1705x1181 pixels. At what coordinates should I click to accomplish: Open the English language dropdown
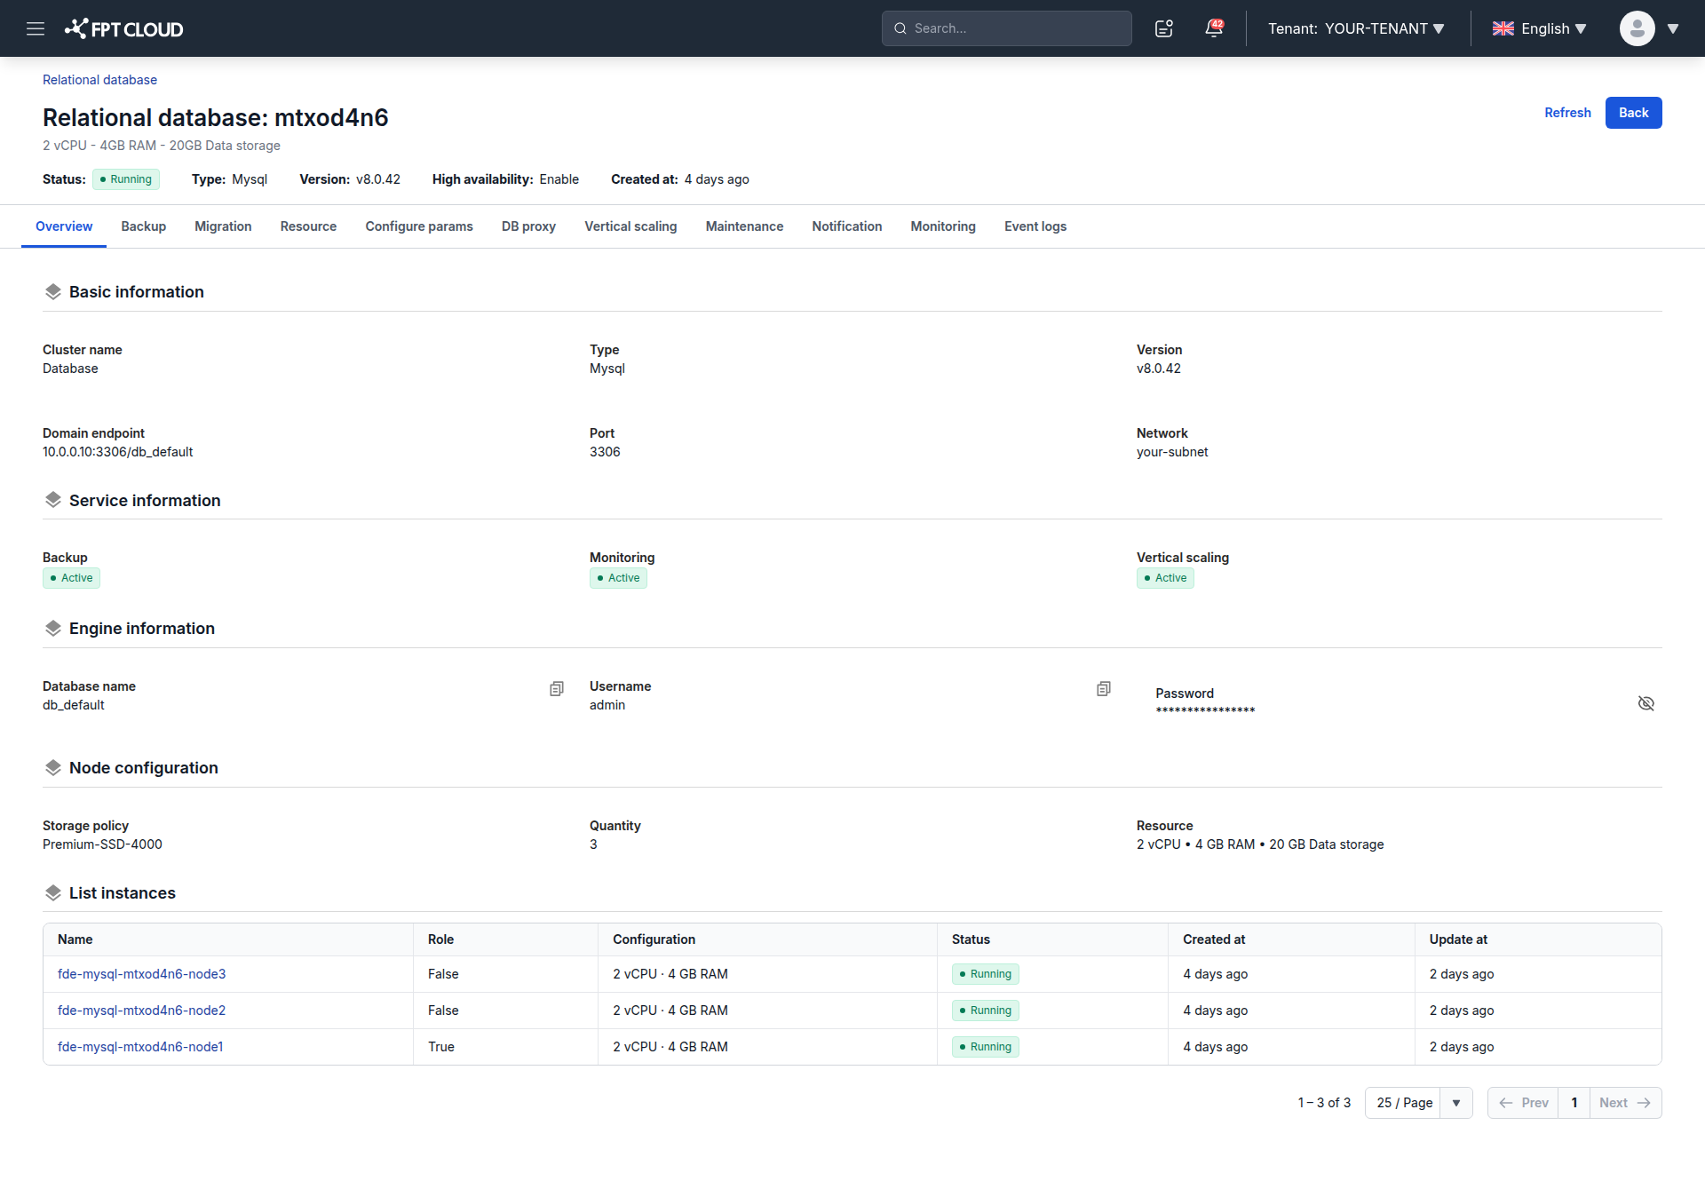pos(1539,28)
